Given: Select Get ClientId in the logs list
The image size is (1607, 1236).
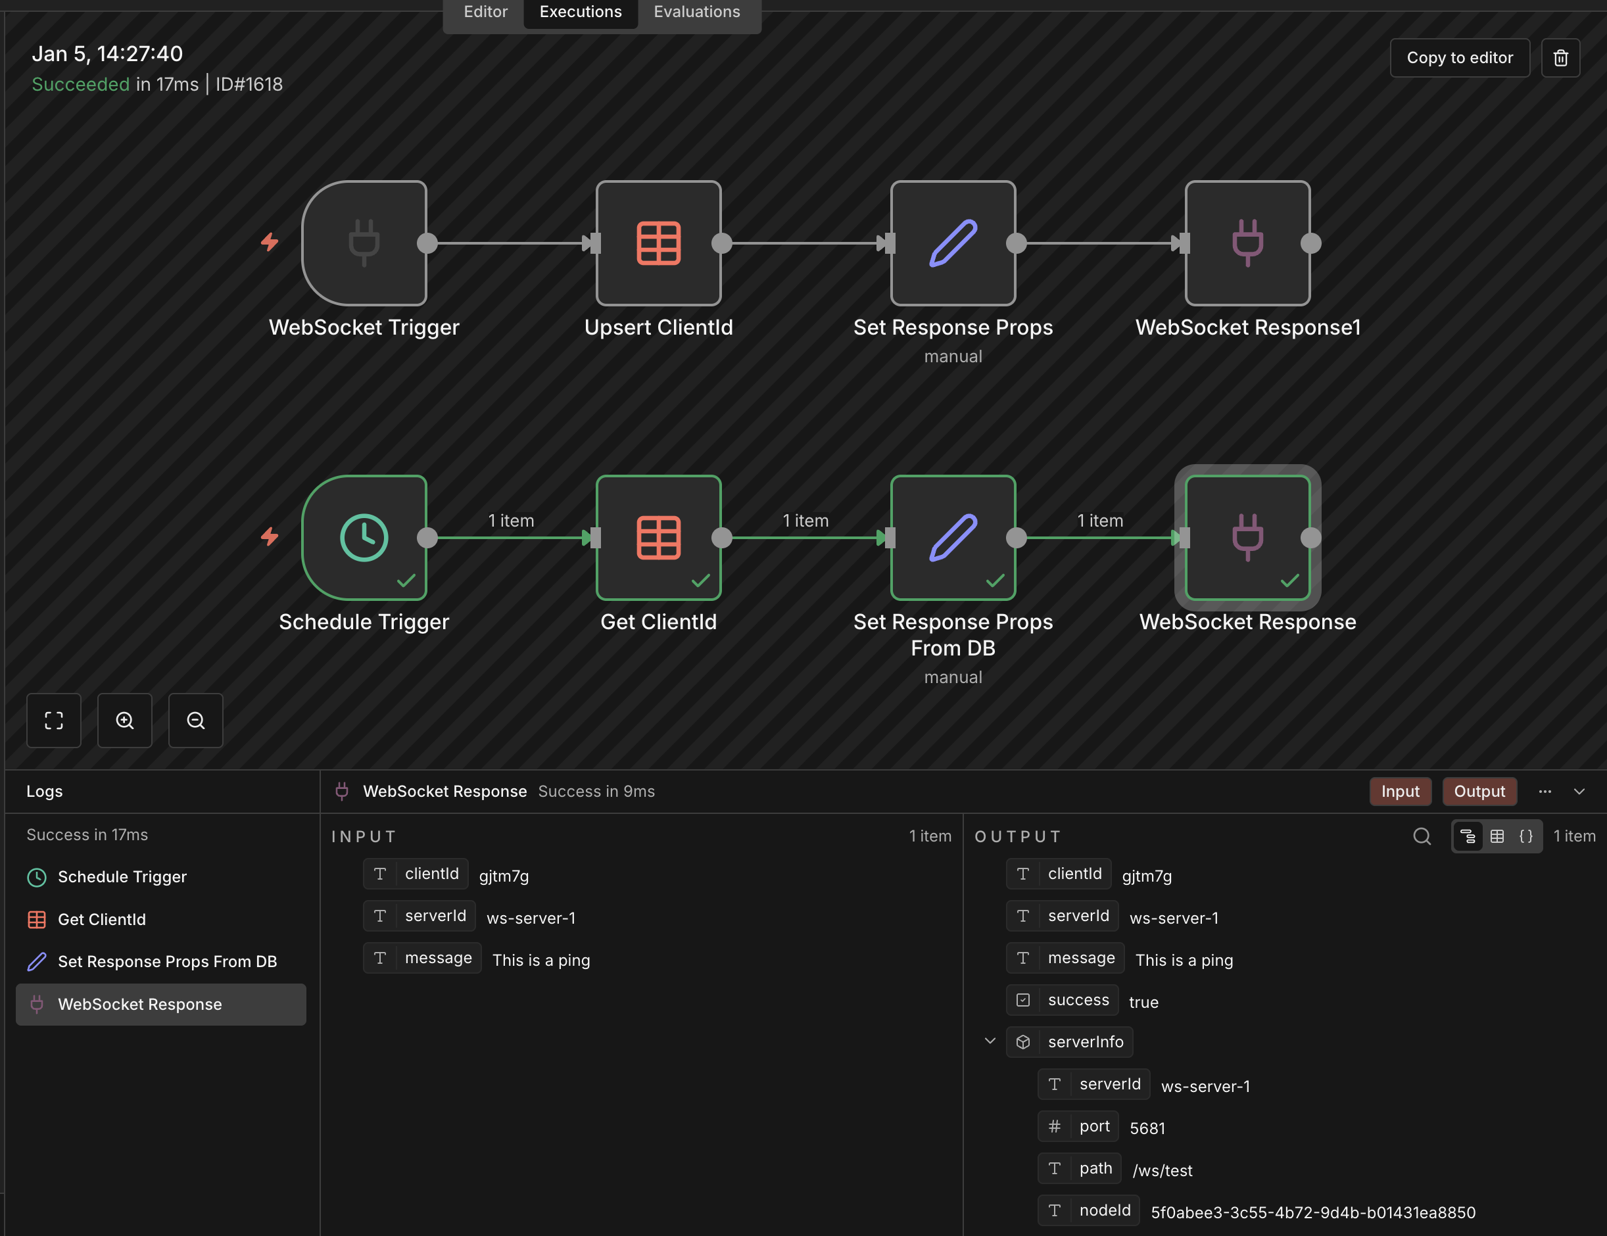Looking at the screenshot, I should coord(101,920).
